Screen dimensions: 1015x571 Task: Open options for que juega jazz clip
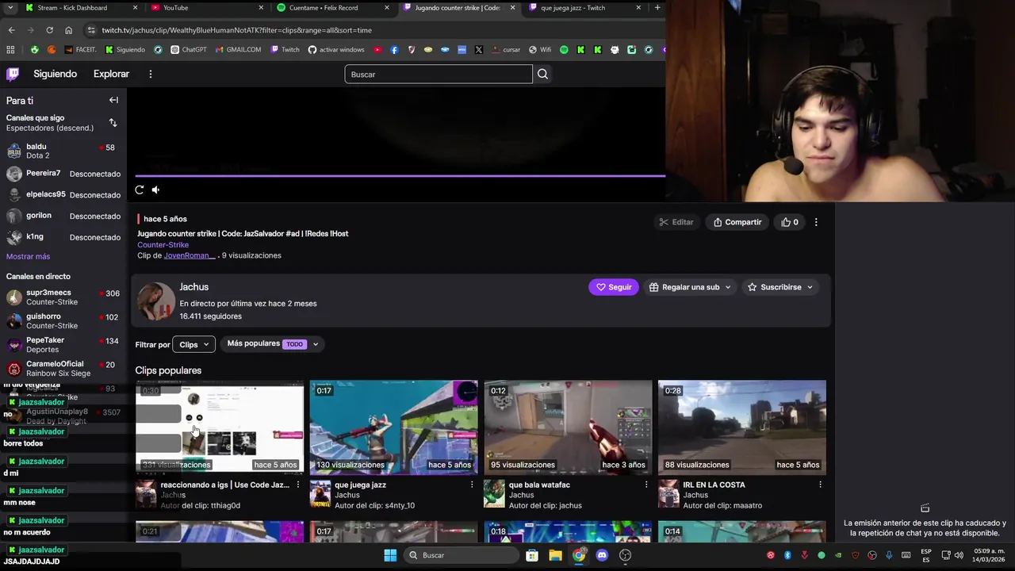pos(472,485)
